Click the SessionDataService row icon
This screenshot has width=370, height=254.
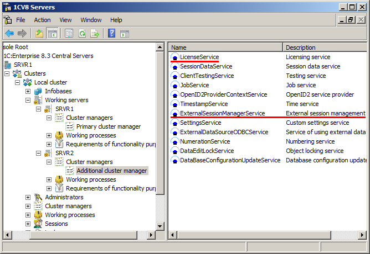click(x=175, y=67)
